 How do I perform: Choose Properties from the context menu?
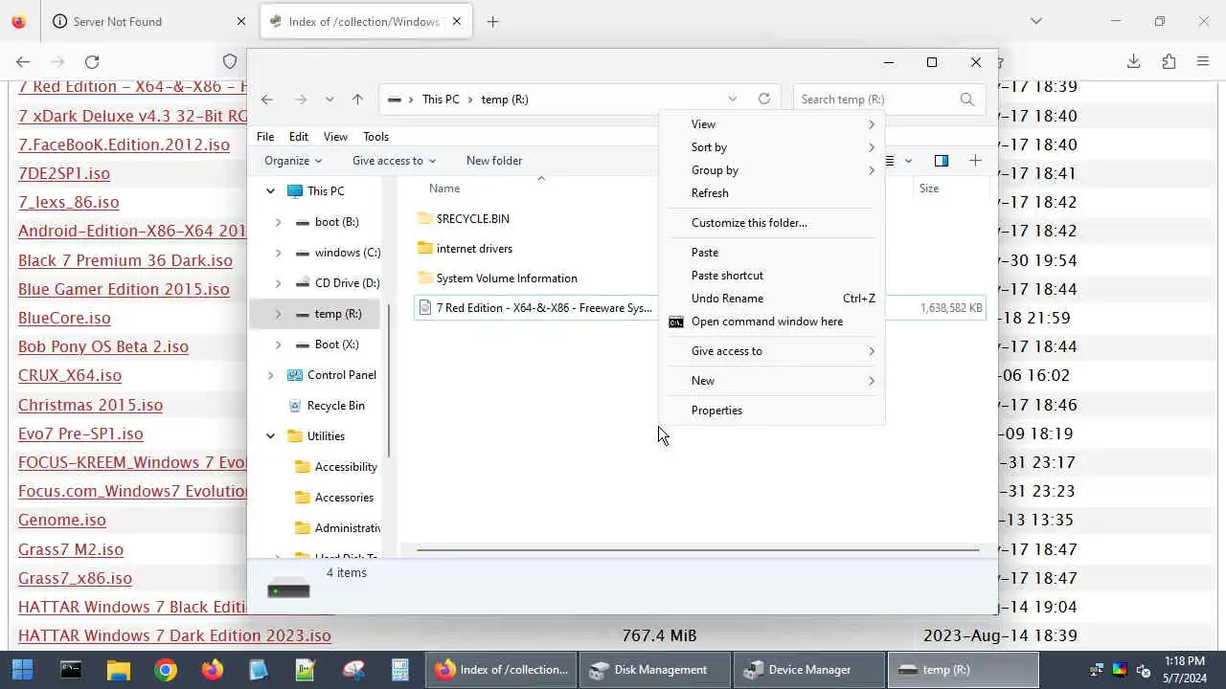pos(772,411)
